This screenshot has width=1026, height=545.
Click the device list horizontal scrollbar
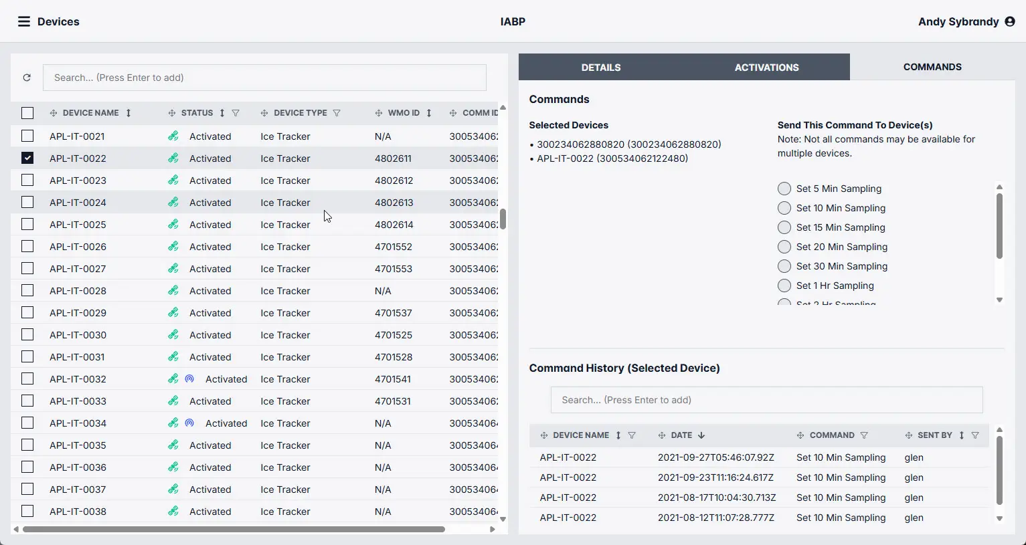point(234,529)
